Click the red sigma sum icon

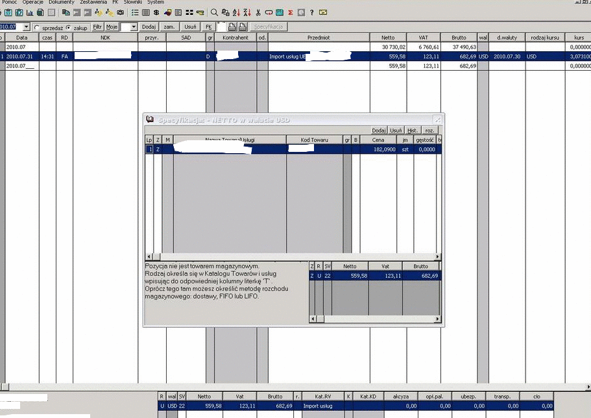click(290, 12)
